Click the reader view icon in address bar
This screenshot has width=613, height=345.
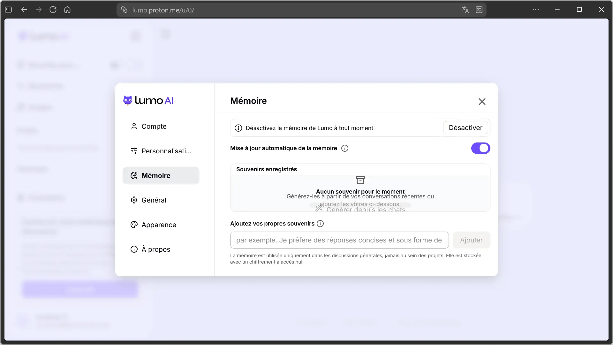[479, 10]
